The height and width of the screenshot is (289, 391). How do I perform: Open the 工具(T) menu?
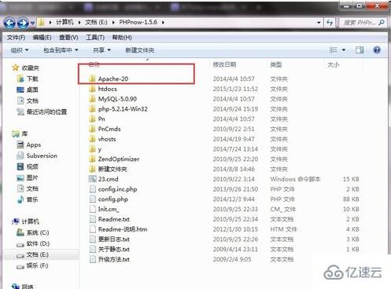pyautogui.click(x=95, y=38)
